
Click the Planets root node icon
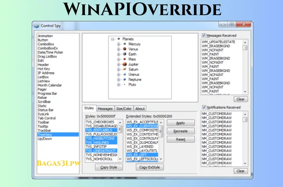pos(118,39)
